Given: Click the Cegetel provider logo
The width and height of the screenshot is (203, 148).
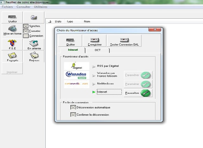Looking at the screenshot, I should pos(76,66).
